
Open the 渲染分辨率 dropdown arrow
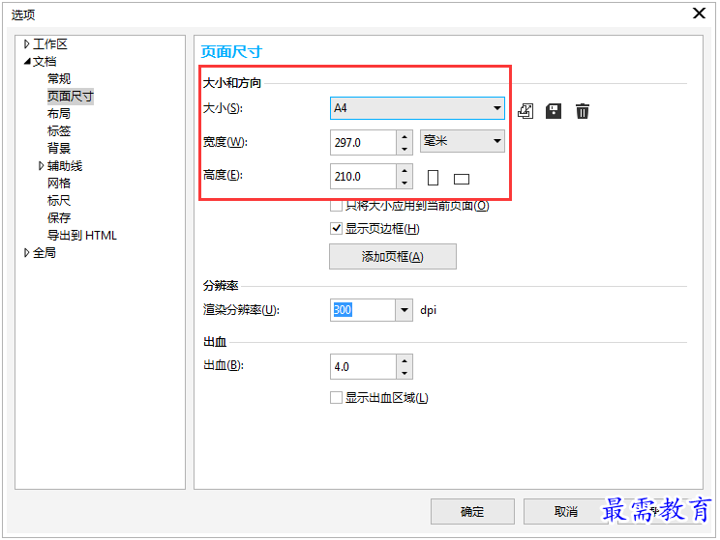tap(405, 310)
